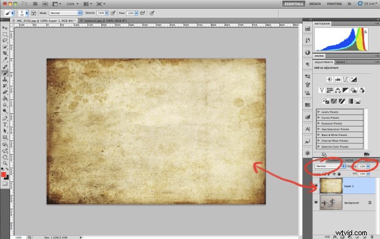Viewport: 380px width, 239px height.
Task: Select the Move tool
Action: click(x=5, y=28)
